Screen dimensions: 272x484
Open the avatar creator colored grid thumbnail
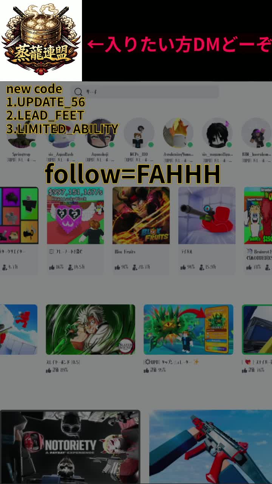(x=19, y=216)
